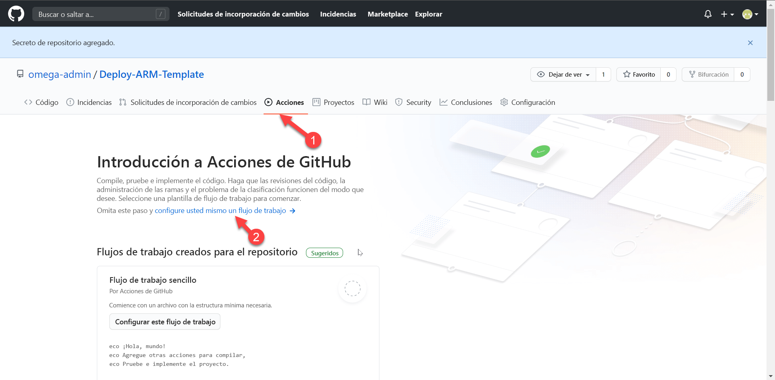
Task: Click the eye icon in 'Dejar de ver'
Action: click(x=541, y=74)
